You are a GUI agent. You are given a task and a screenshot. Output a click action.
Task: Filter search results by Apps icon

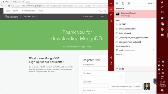(117, 3)
